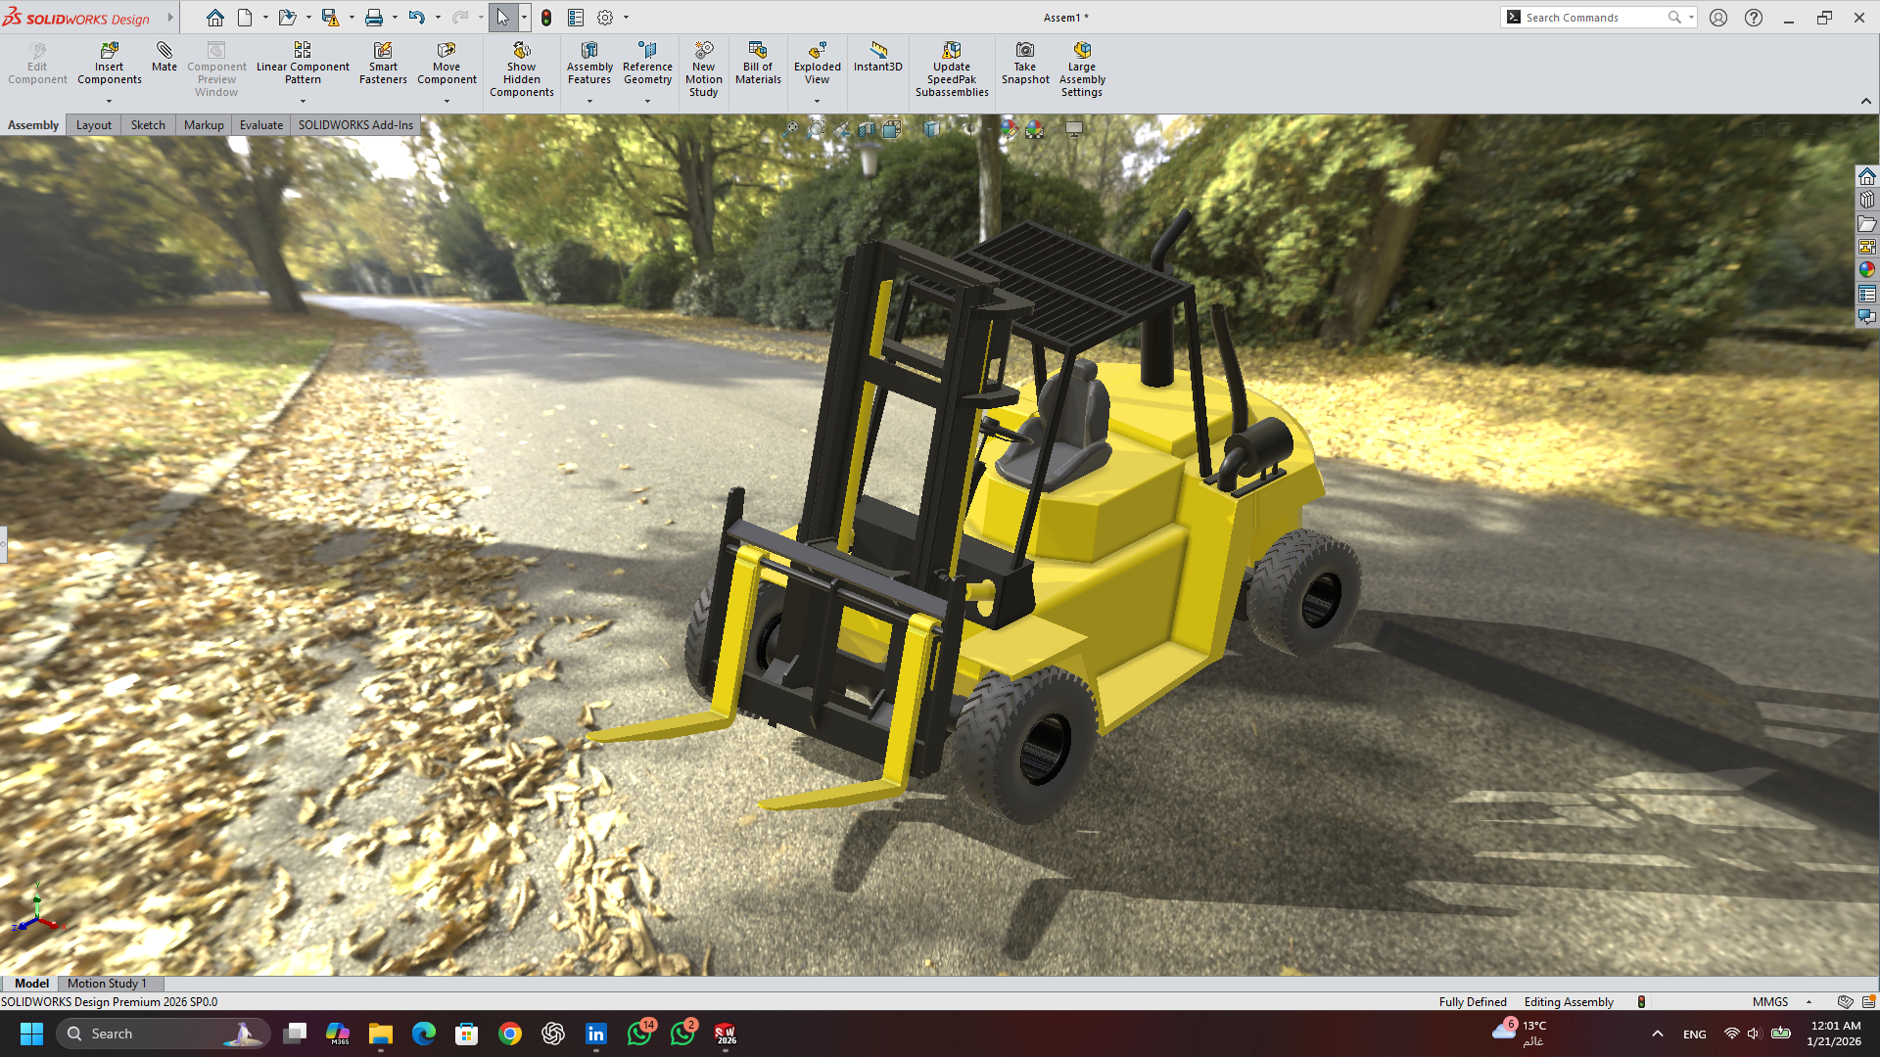
Task: Open the Motion Study 1 tab
Action: pos(107,984)
